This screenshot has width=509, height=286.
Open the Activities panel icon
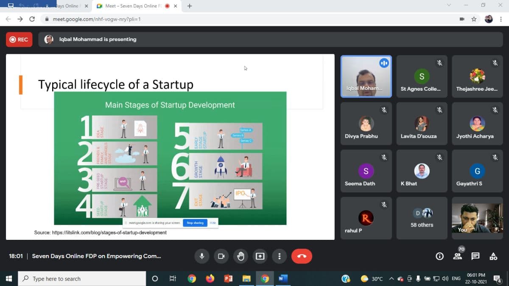click(493, 256)
